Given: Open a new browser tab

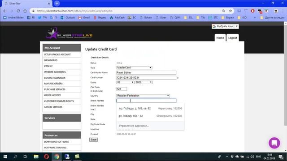Looking at the screenshot, I should (x=57, y=4).
